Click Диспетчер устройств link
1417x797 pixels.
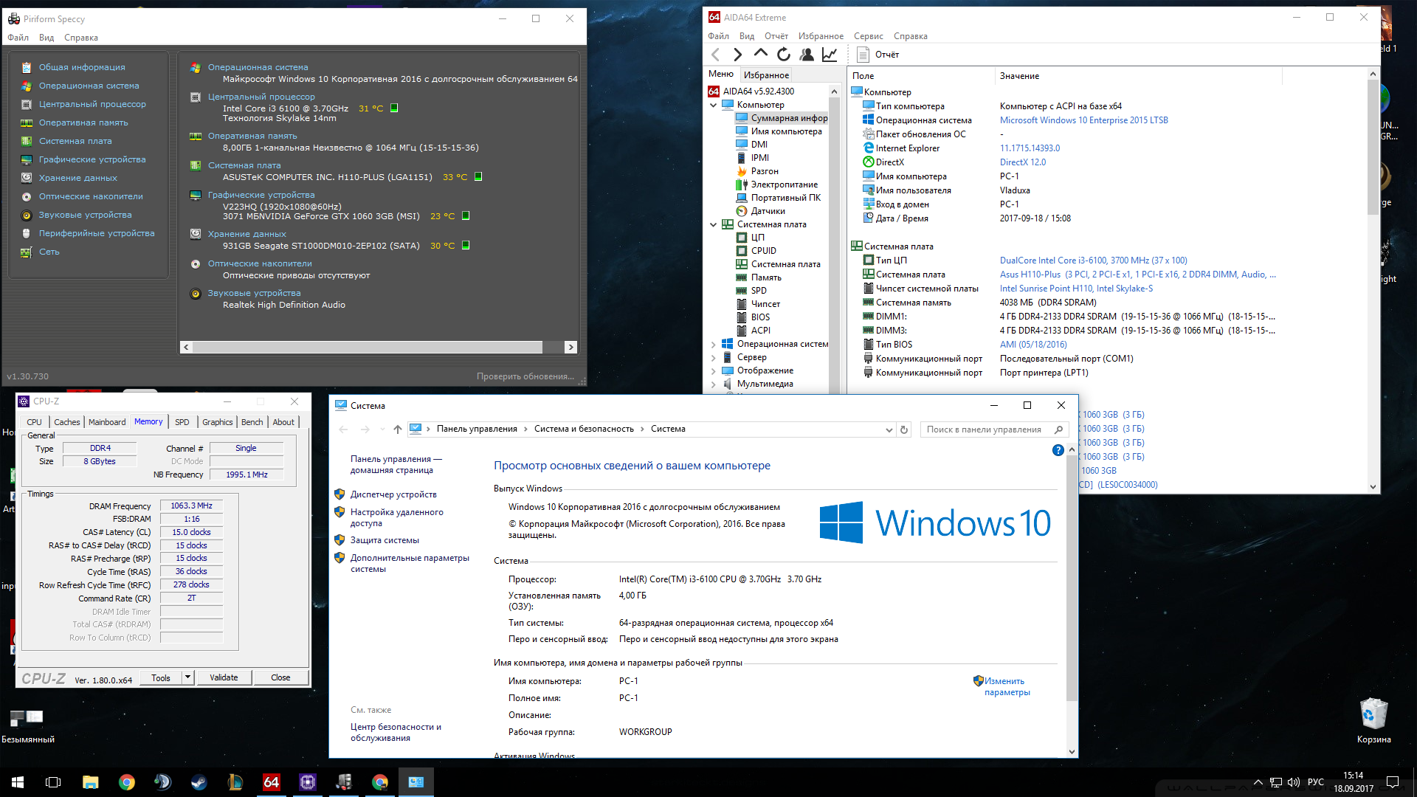pyautogui.click(x=393, y=494)
